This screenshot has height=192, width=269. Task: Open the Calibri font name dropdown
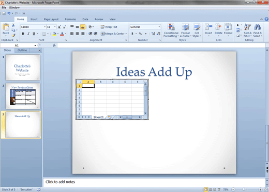pyautogui.click(x=45, y=27)
